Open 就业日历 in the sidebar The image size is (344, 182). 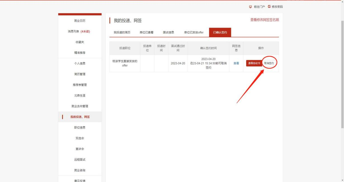coord(80,21)
